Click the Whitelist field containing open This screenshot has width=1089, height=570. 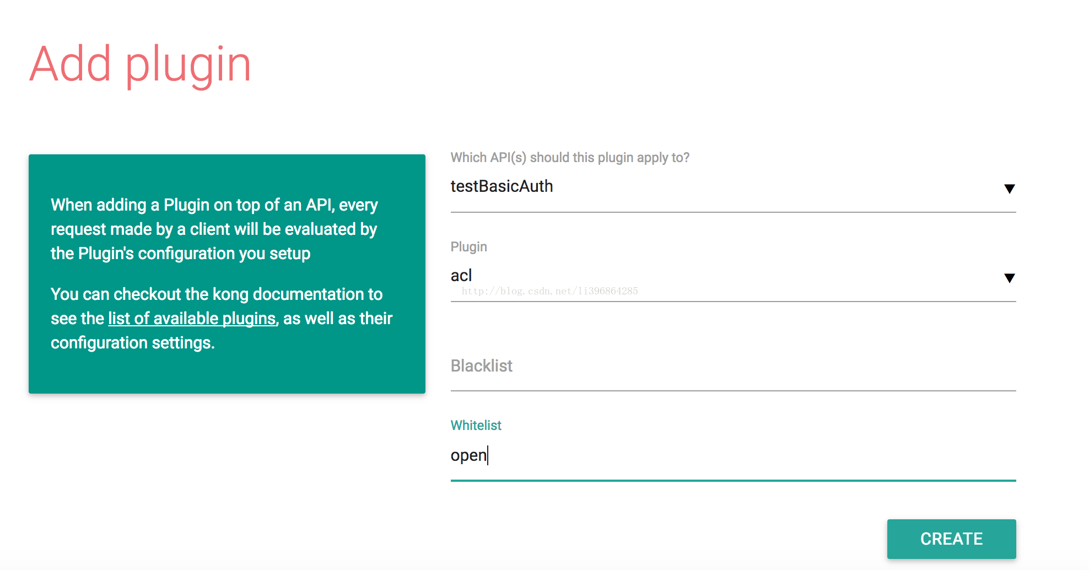tap(733, 456)
